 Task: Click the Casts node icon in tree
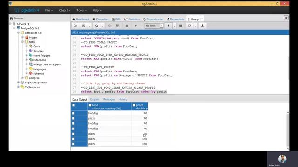(x=31, y=46)
